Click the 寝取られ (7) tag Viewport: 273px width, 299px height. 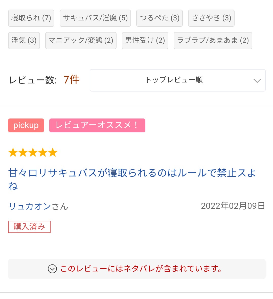click(31, 18)
